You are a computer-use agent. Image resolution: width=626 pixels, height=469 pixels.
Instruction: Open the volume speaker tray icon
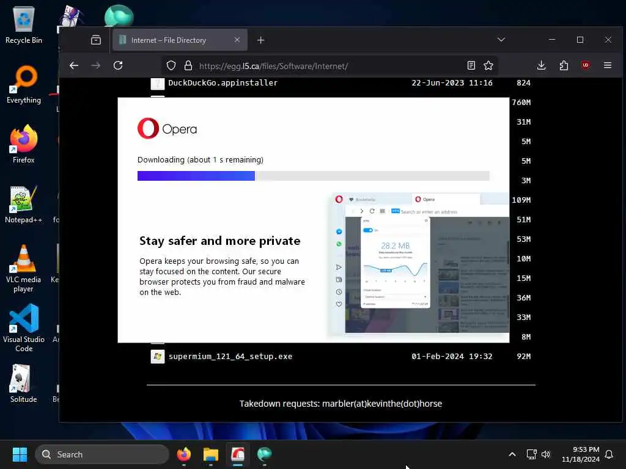pos(546,454)
